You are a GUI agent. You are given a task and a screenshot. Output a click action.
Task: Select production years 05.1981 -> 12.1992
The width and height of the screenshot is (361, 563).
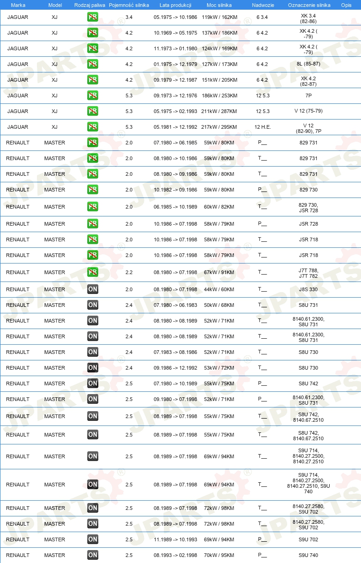pyautogui.click(x=175, y=127)
